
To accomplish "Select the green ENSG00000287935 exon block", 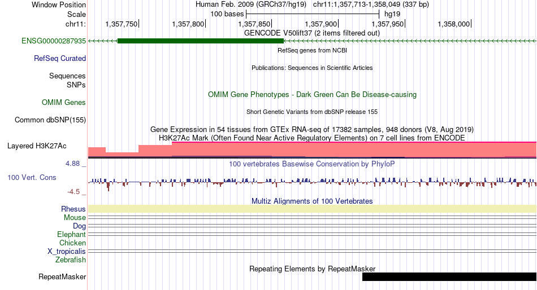I will coord(200,41).
